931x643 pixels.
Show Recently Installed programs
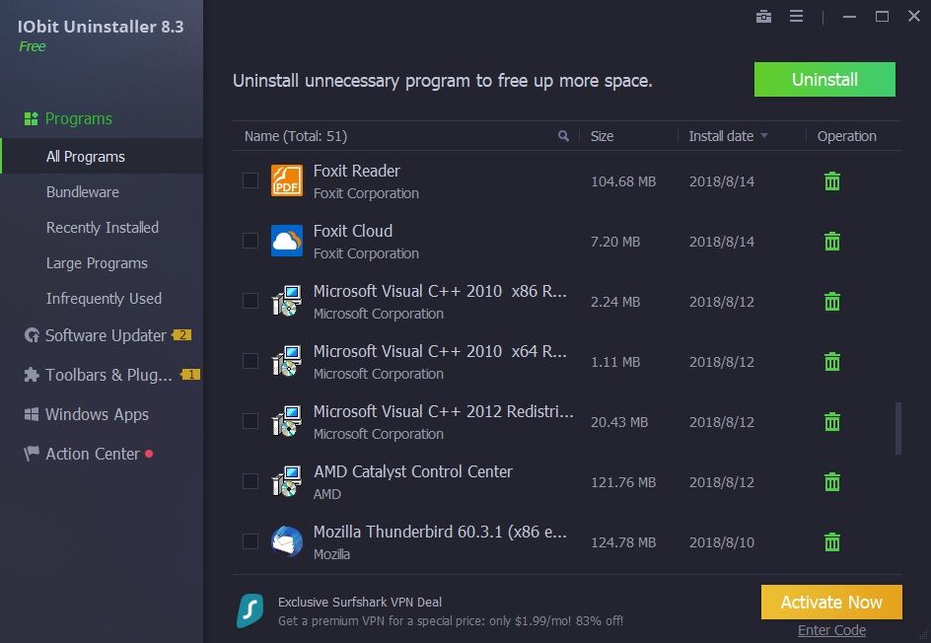click(x=103, y=228)
